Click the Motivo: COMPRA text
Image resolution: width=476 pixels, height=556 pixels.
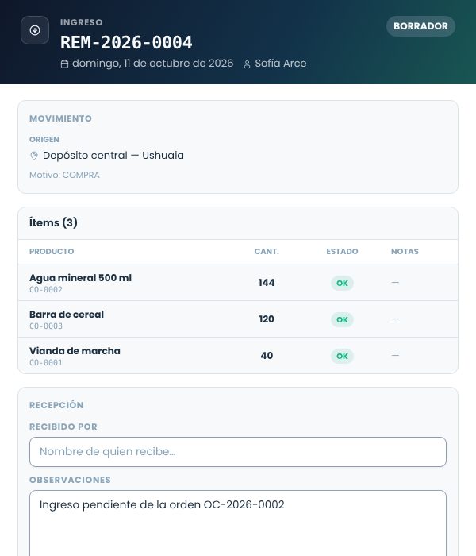(x=64, y=175)
